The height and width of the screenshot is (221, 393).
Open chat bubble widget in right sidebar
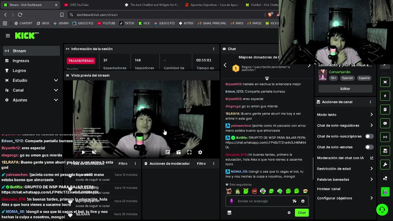click(385, 123)
